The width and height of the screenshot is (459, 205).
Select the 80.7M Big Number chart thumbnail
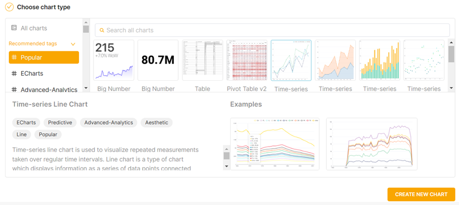tap(158, 60)
